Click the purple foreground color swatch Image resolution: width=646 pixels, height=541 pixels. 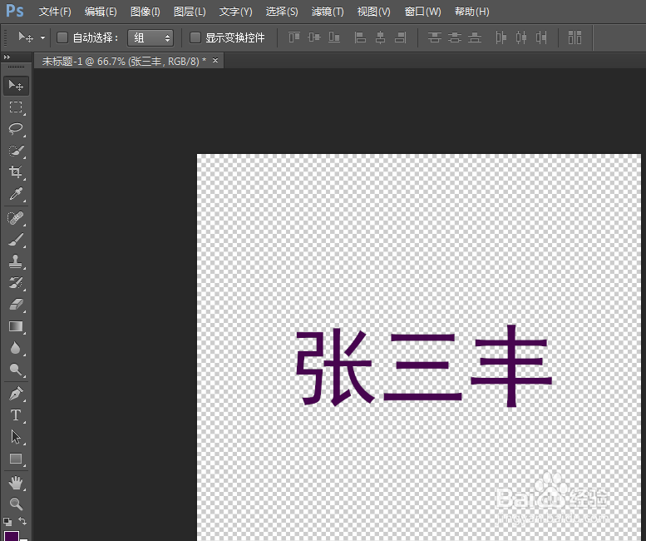[x=11, y=536]
